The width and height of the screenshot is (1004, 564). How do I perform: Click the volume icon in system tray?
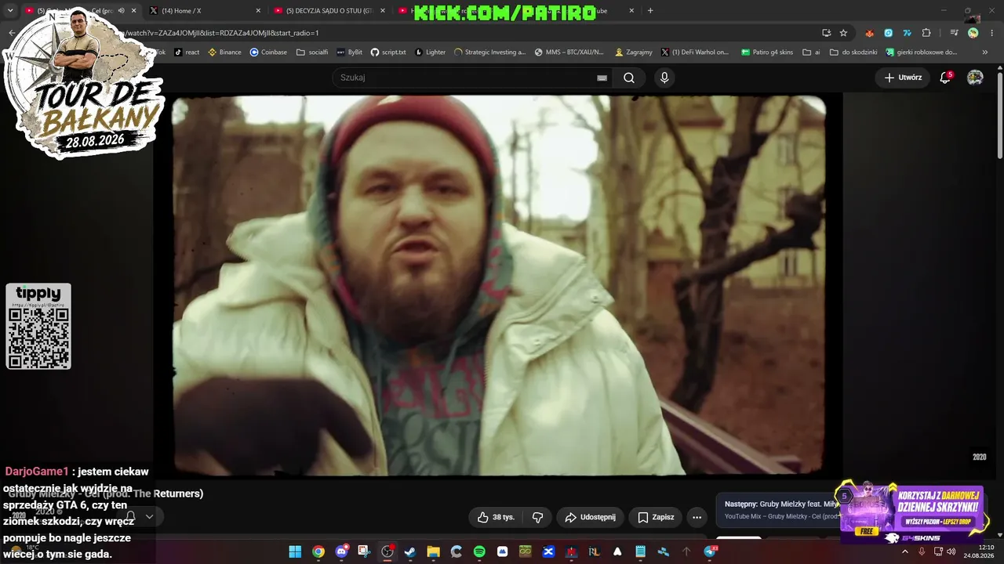click(x=951, y=551)
